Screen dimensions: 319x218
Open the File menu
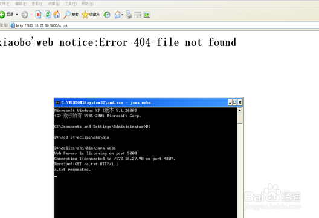(5, 4)
